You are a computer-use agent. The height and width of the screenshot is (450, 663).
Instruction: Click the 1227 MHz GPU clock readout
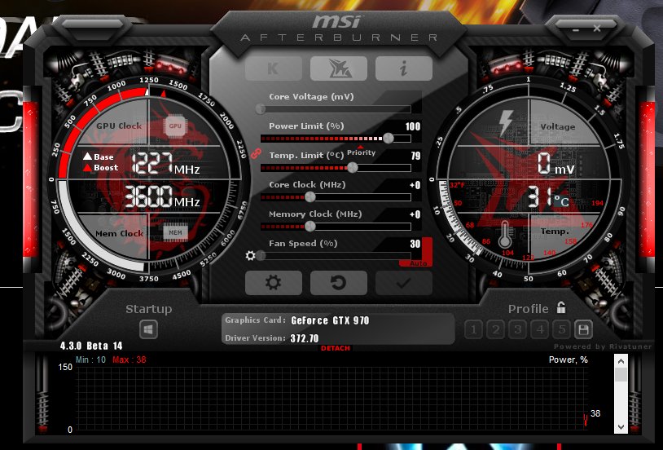166,164
